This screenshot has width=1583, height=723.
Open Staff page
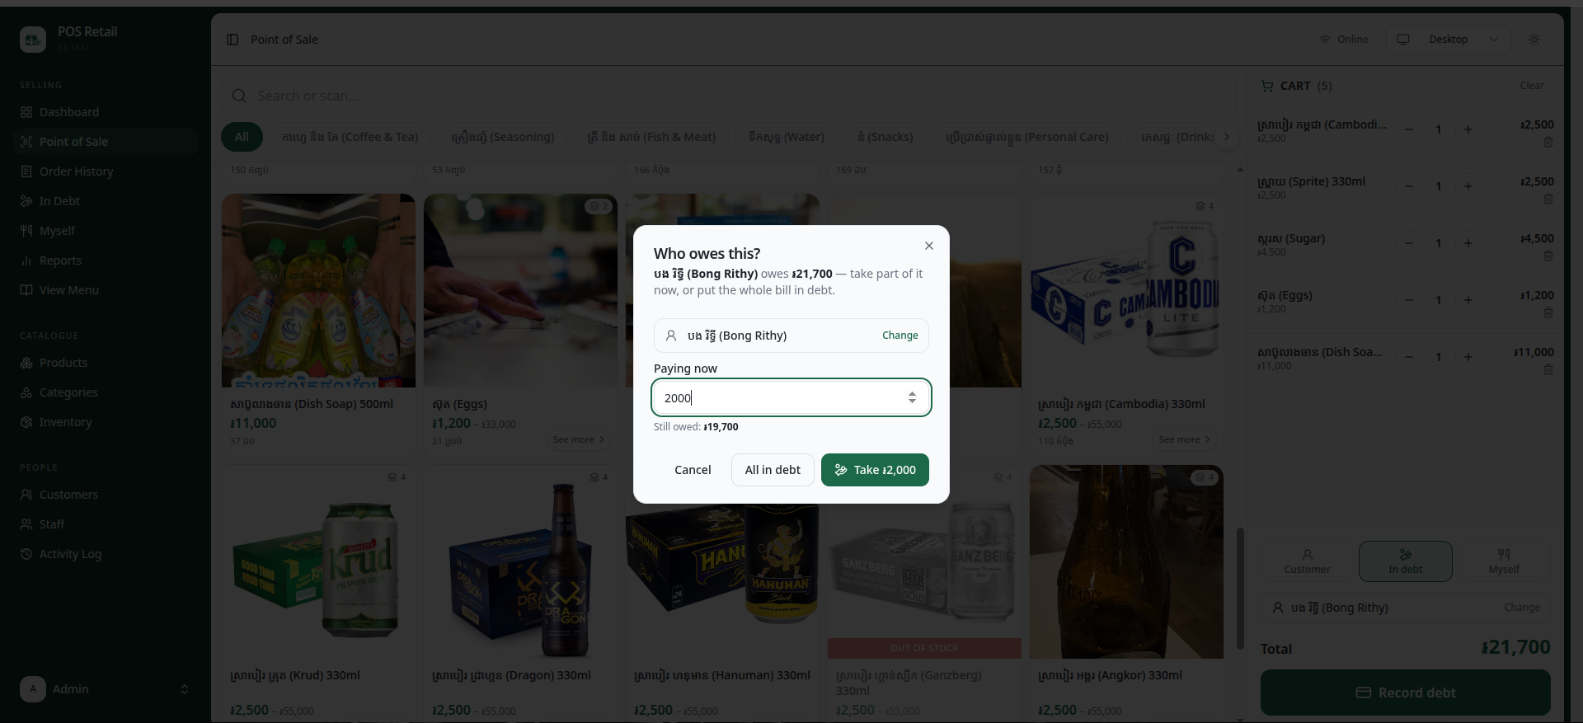(106, 524)
